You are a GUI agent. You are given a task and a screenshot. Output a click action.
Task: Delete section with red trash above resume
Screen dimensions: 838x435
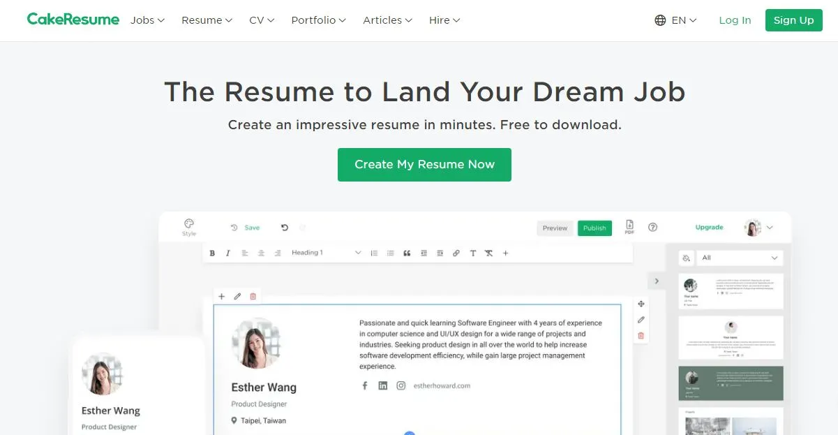tap(253, 297)
